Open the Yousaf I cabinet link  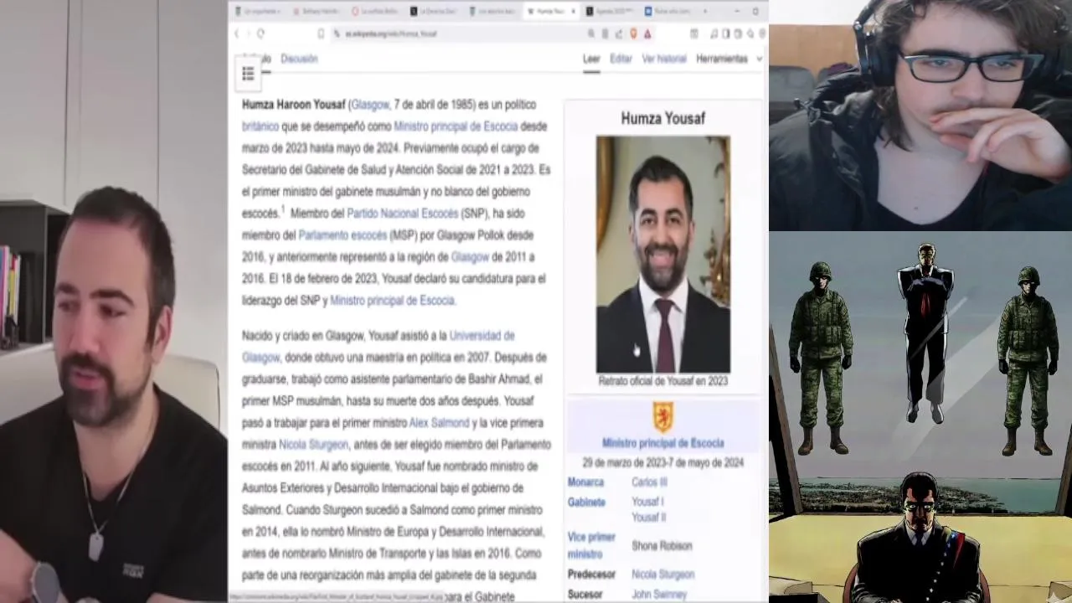click(647, 502)
